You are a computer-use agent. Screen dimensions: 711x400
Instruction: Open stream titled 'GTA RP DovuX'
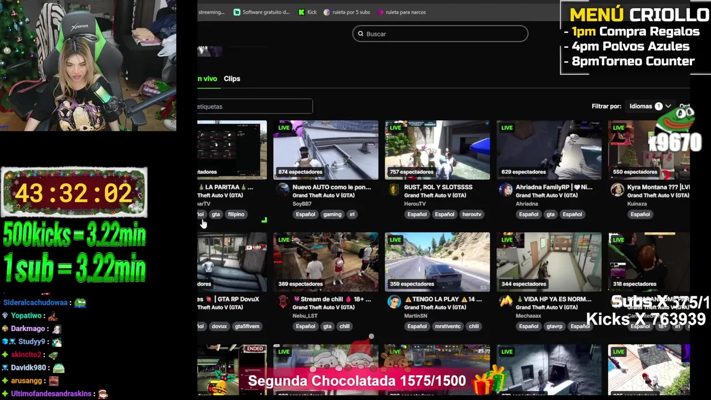(x=228, y=299)
